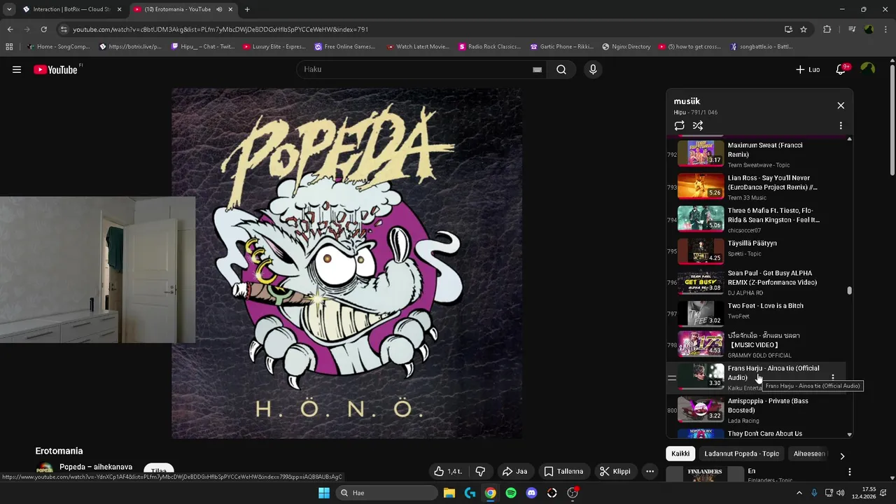The image size is (896, 504).
Task: Go back in Chrome
Action: click(x=10, y=29)
